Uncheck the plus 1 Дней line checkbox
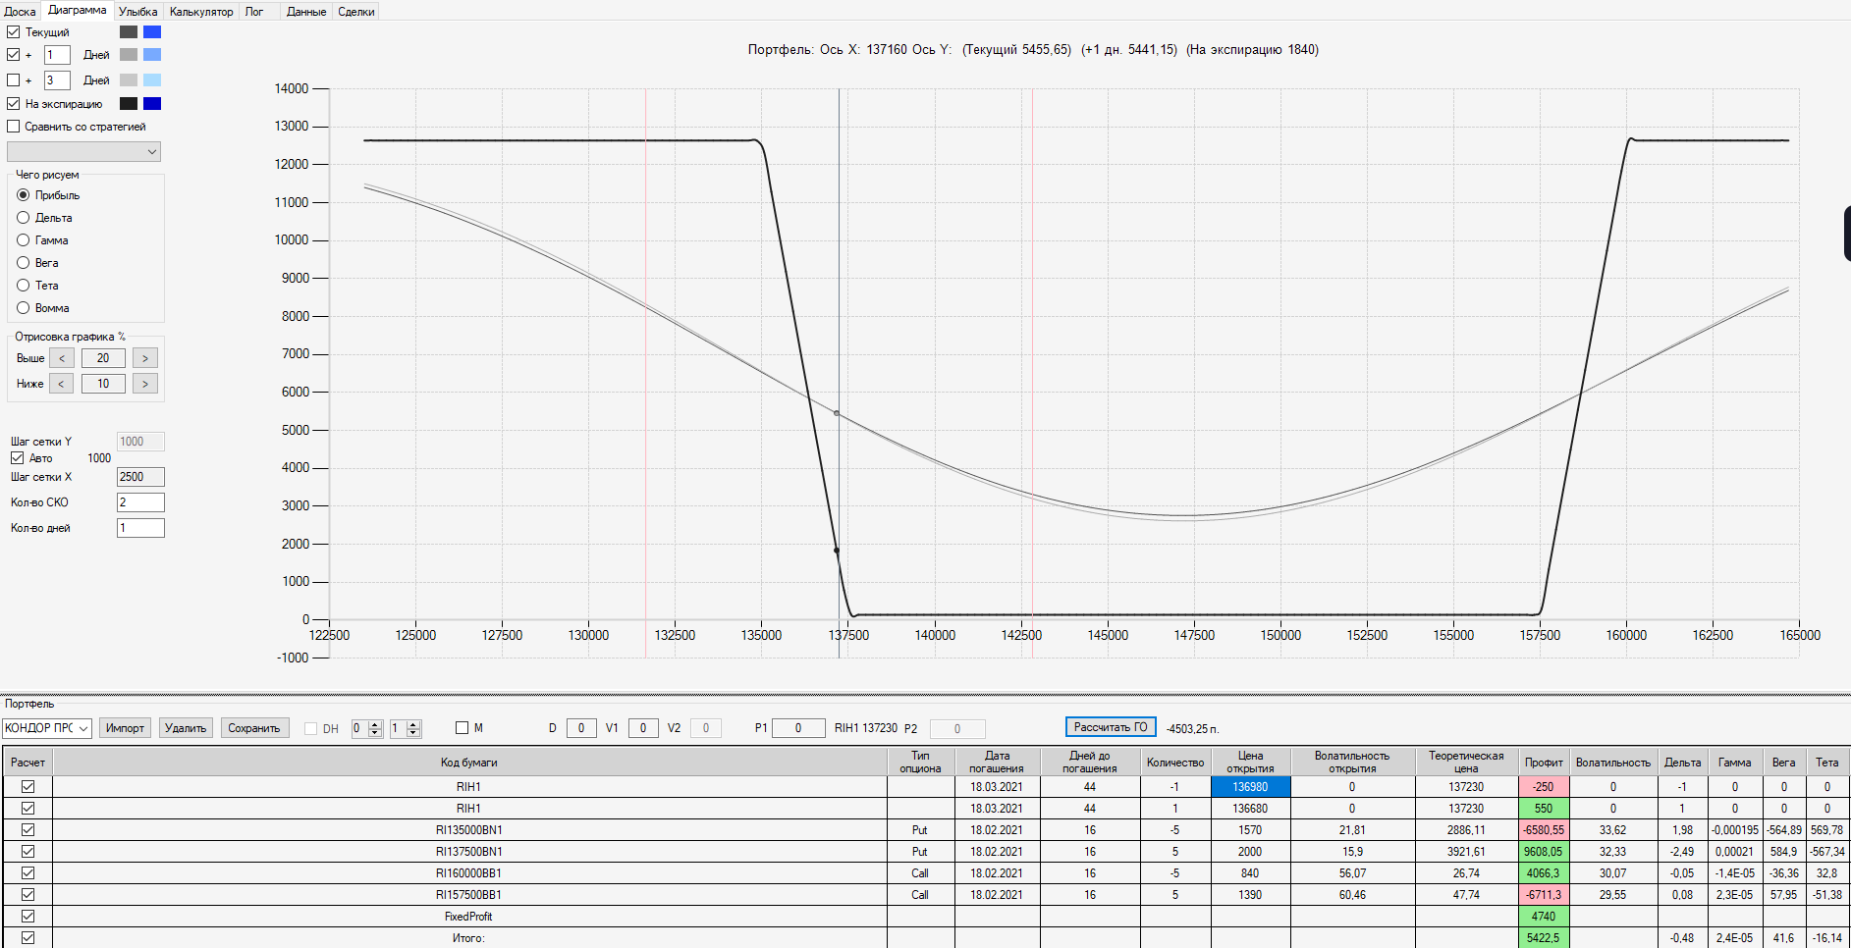Viewport: 1851px width, 948px height. point(14,55)
